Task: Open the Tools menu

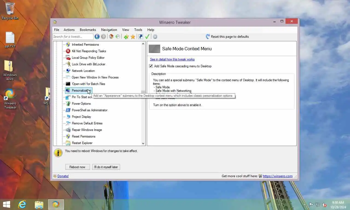Action: [x=138, y=30]
